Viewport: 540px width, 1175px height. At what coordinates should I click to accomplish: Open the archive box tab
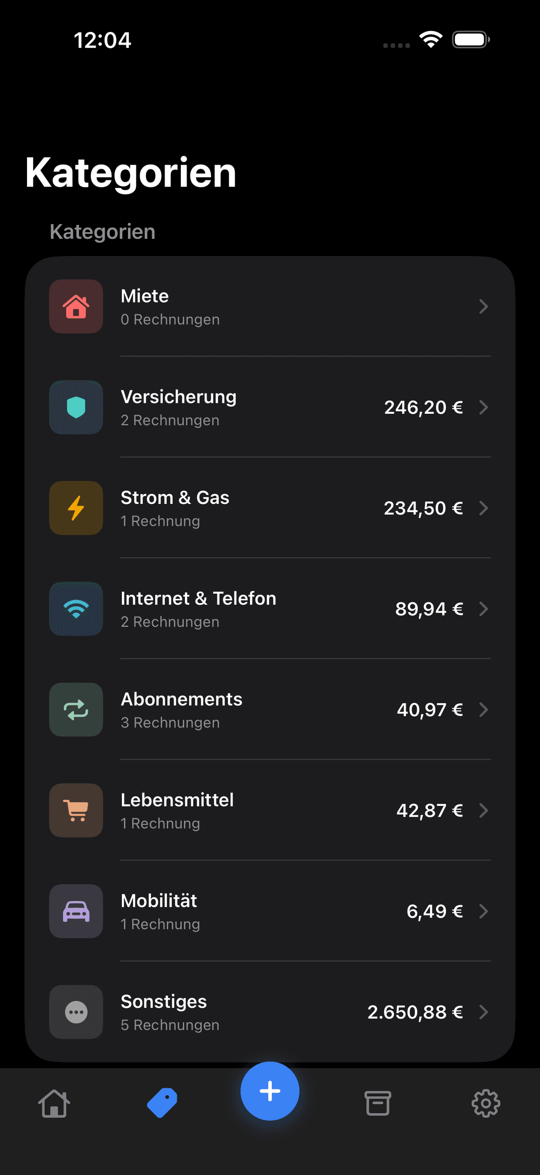pos(378,1104)
